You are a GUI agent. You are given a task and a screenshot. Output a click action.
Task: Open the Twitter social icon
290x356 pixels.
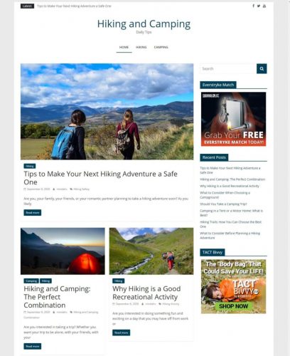click(259, 6)
